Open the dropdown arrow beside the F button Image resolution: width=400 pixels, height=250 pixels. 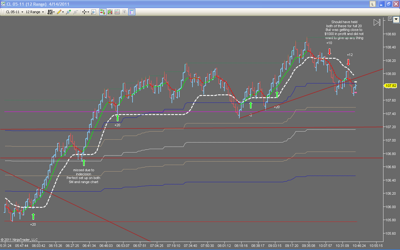pyautogui.click(x=396, y=19)
